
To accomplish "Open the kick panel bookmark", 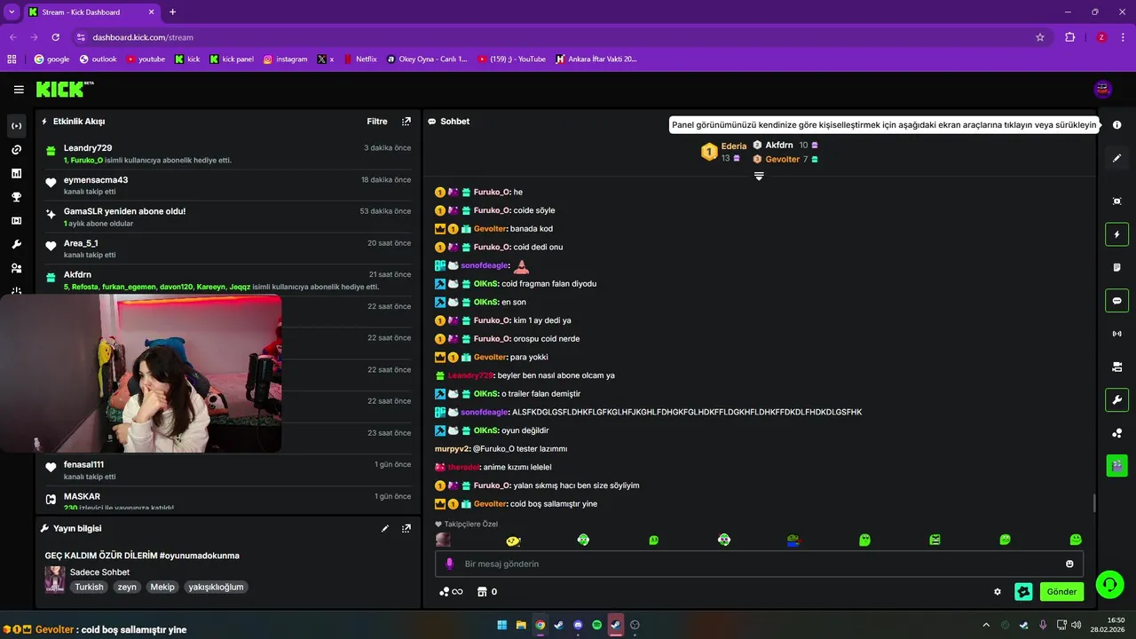I will pyautogui.click(x=232, y=59).
